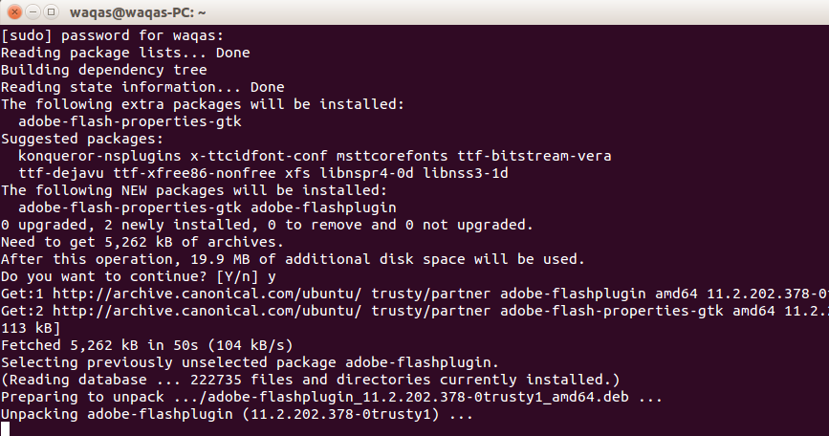829x436 pixels.
Task: Click the 'msttcorefonts' suggested package name
Action: pyautogui.click(x=392, y=156)
